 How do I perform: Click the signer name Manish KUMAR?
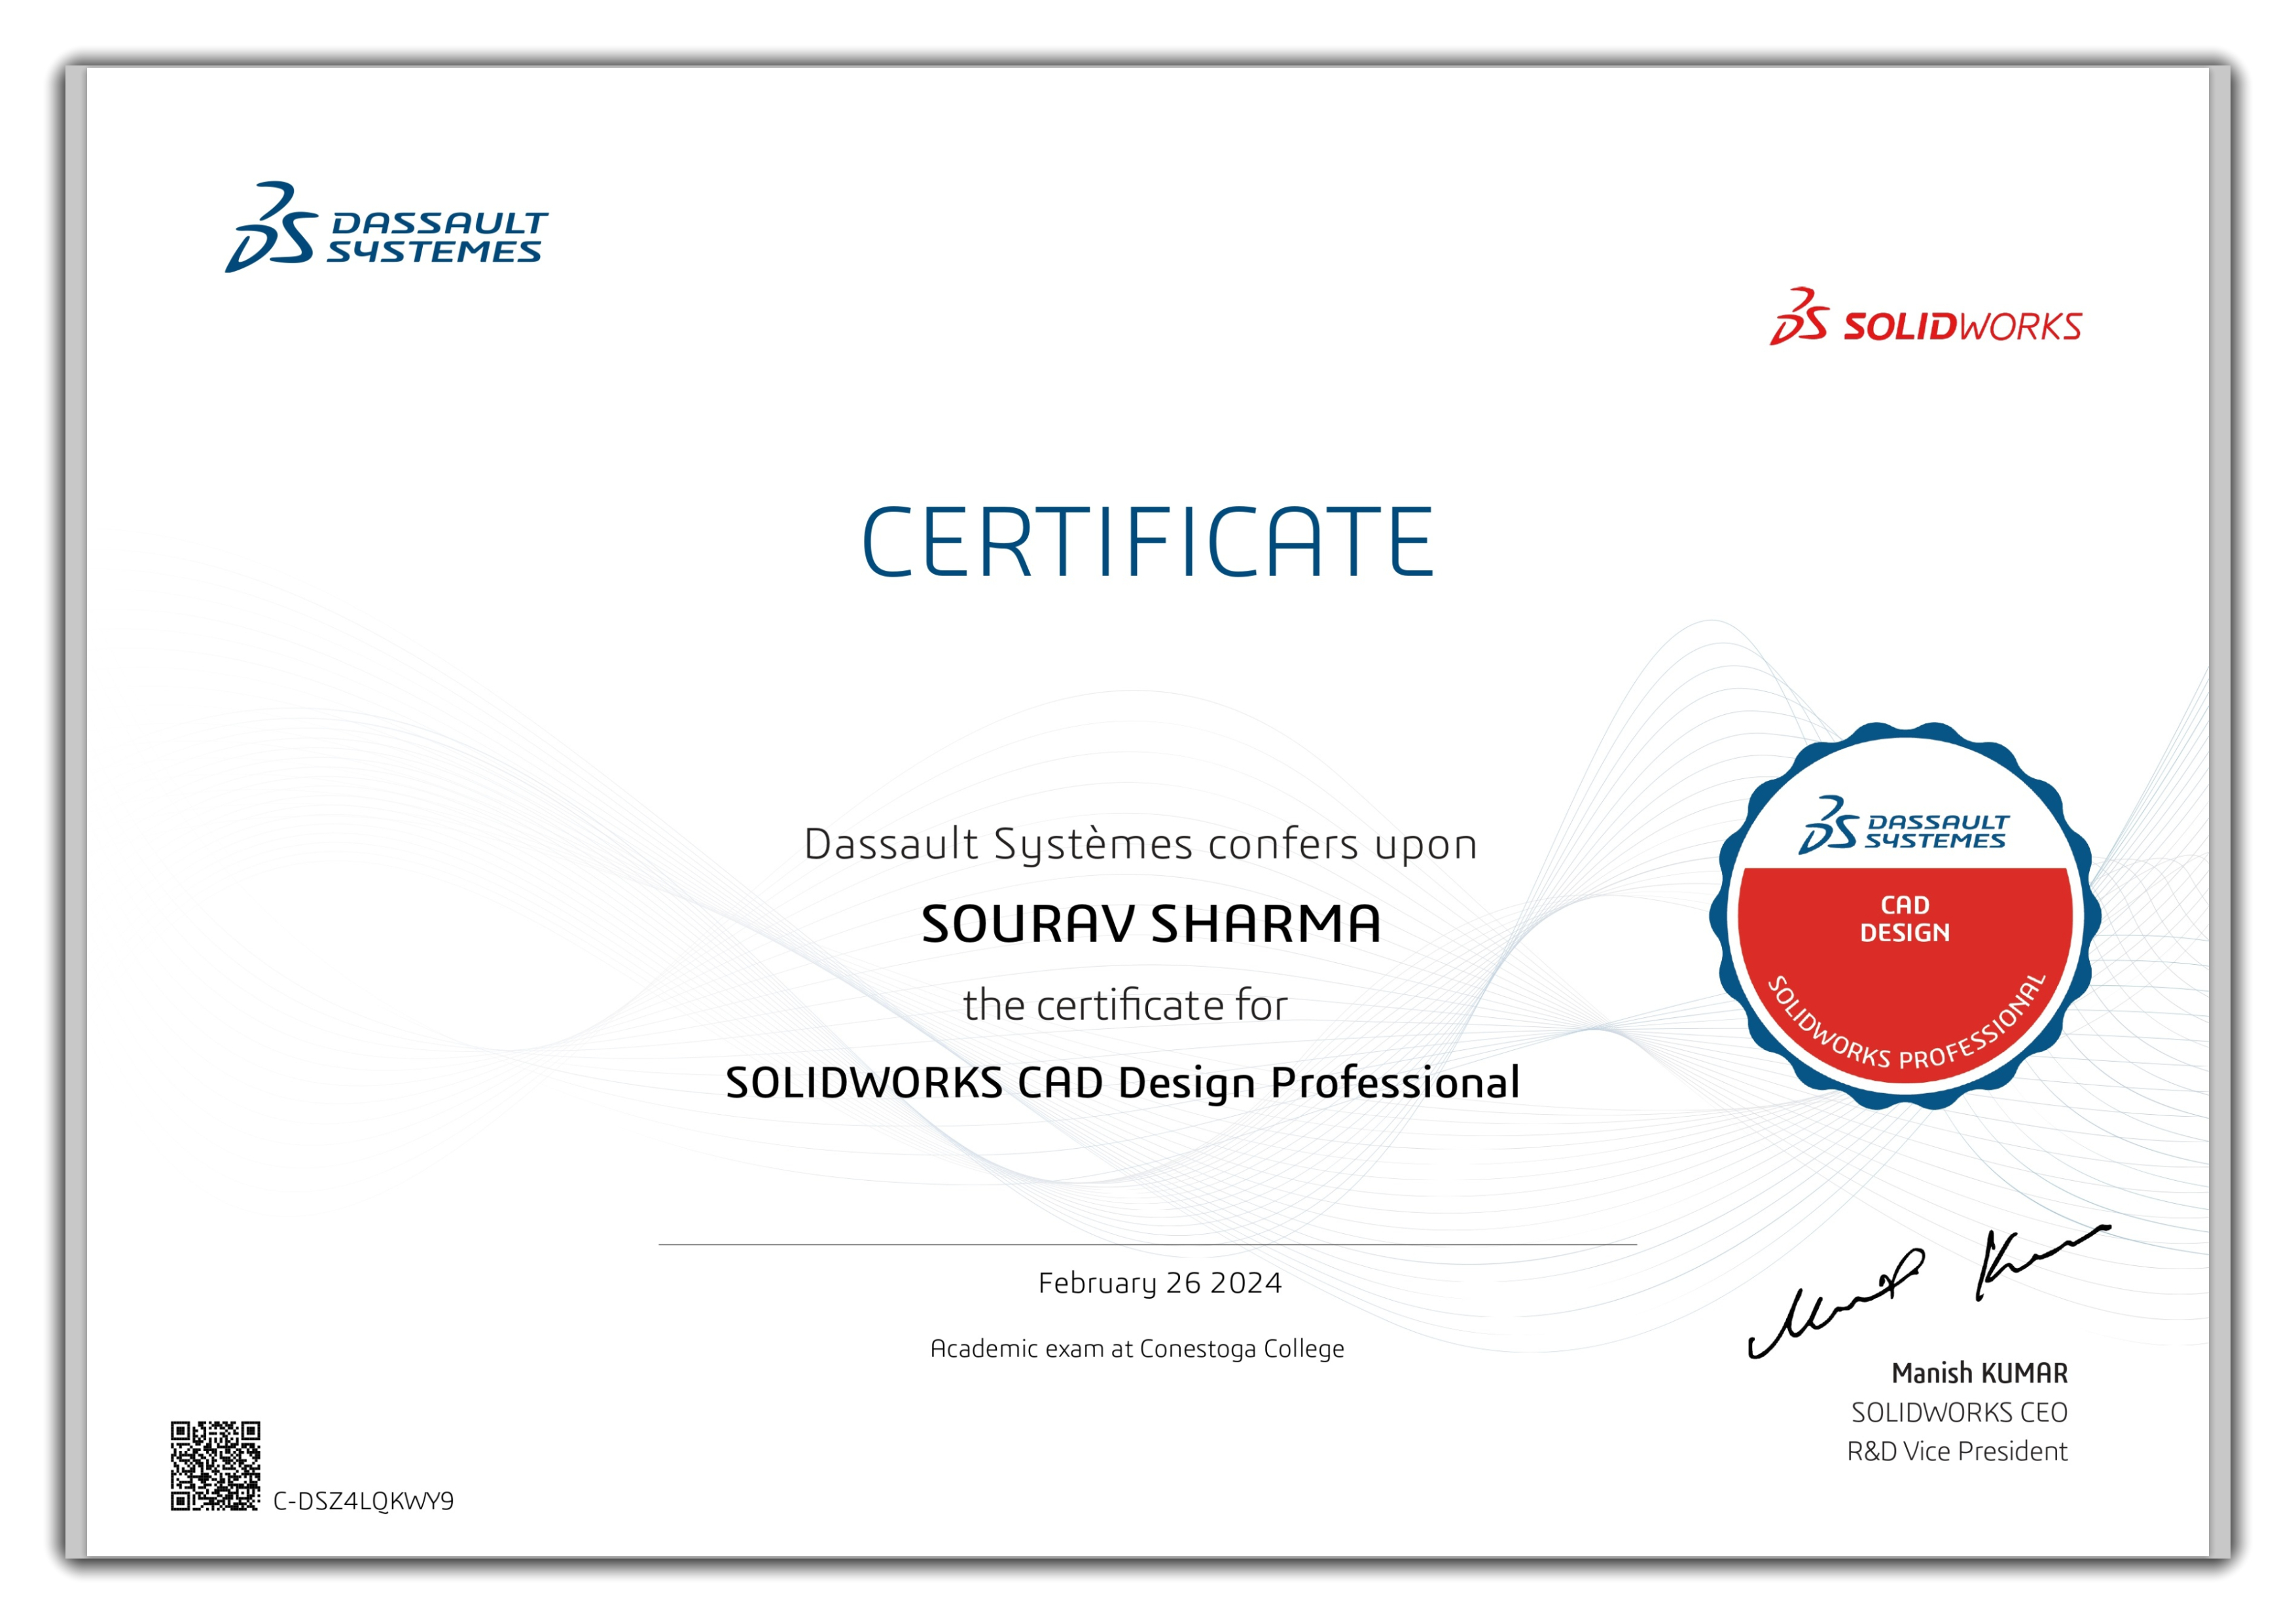pyautogui.click(x=1979, y=1373)
